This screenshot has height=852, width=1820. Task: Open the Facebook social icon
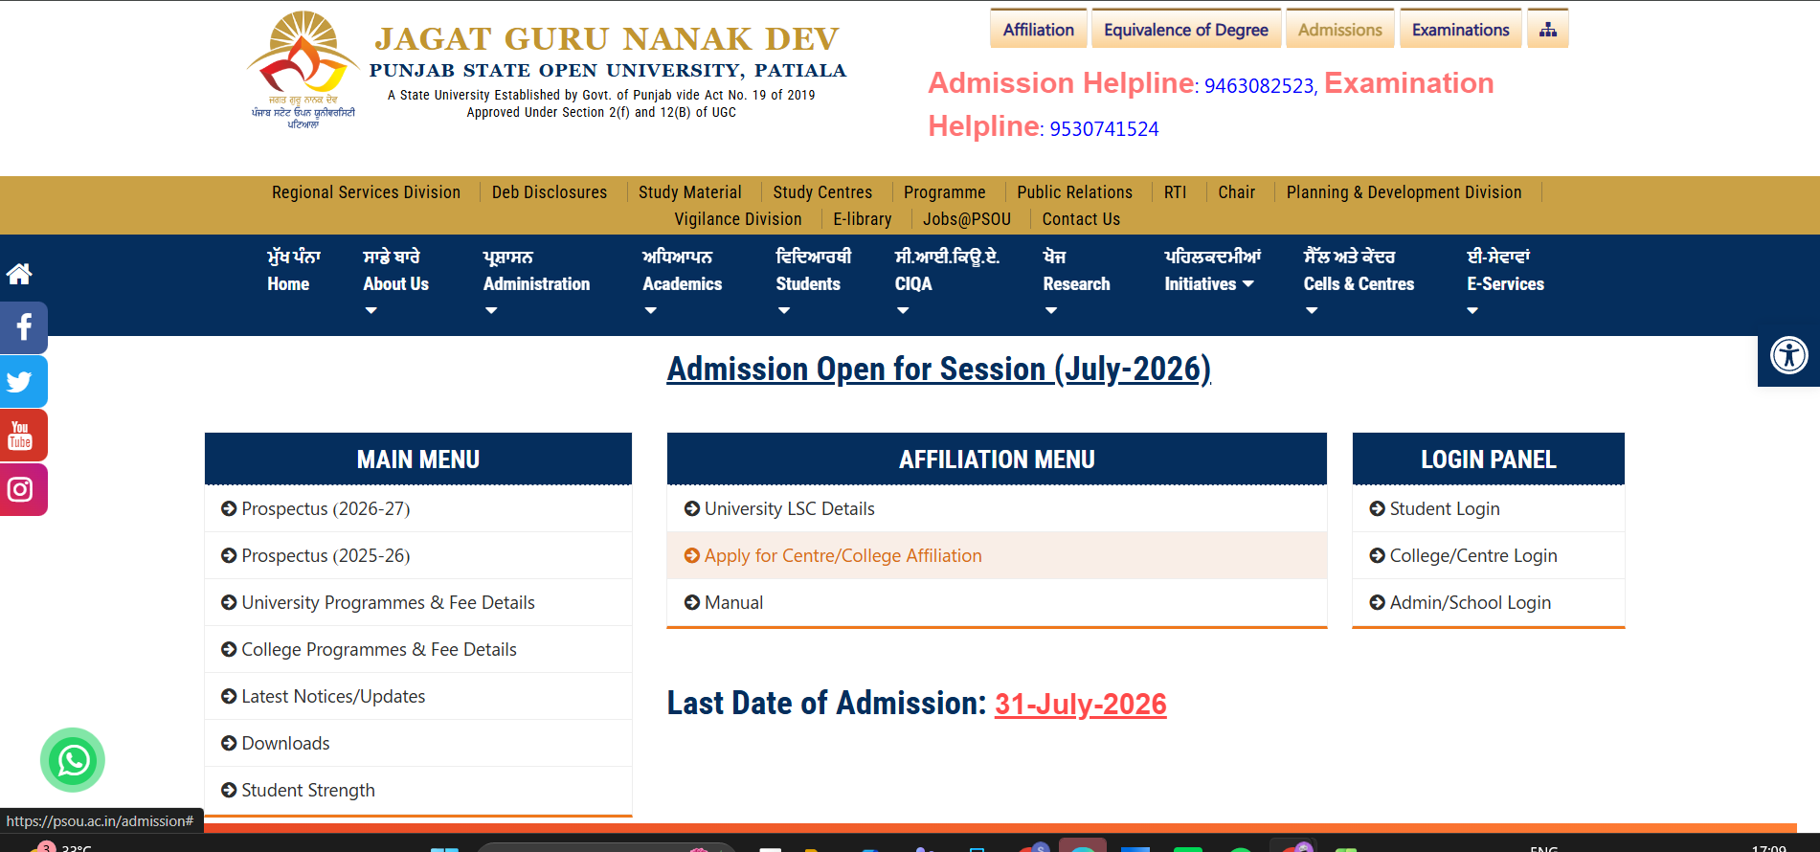23,328
